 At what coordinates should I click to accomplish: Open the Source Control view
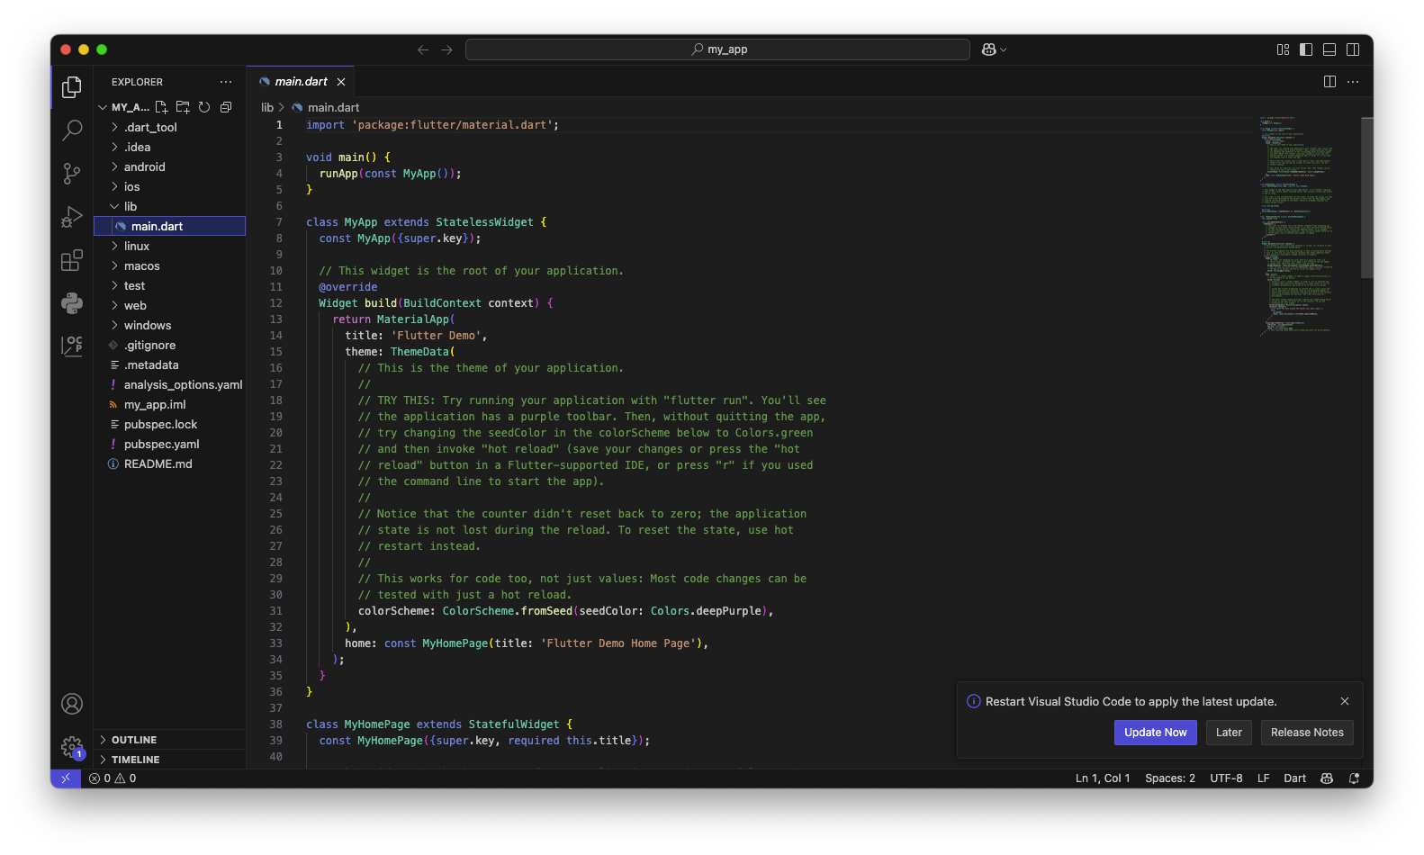click(x=72, y=173)
